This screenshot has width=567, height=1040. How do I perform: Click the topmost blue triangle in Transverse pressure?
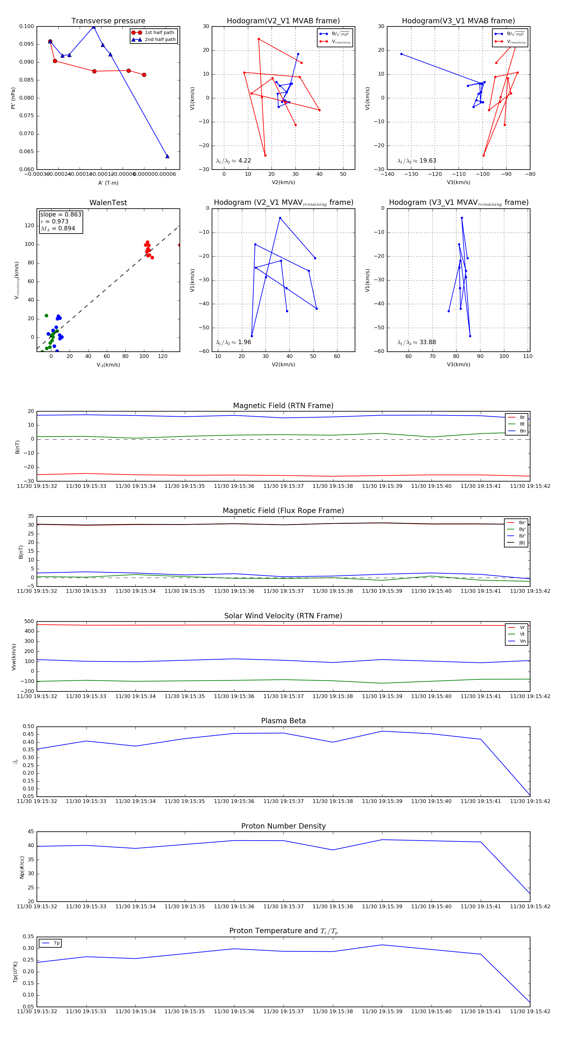point(94,27)
